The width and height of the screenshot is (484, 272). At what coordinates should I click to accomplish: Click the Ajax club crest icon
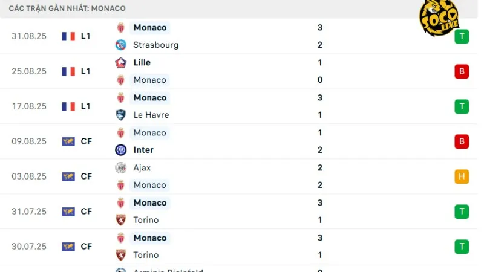pyautogui.click(x=120, y=167)
